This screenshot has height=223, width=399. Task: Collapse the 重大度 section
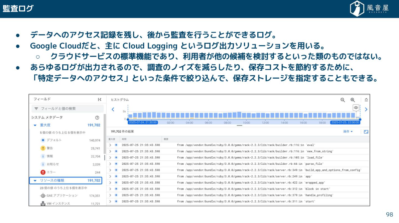pos(35,125)
